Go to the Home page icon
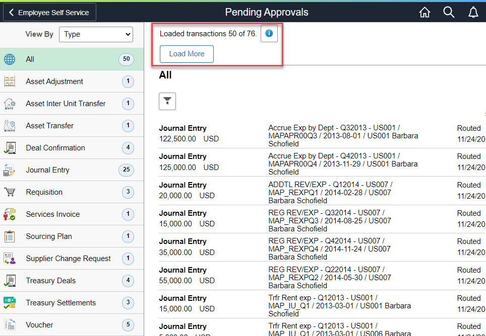486x336 pixels. pyautogui.click(x=424, y=13)
